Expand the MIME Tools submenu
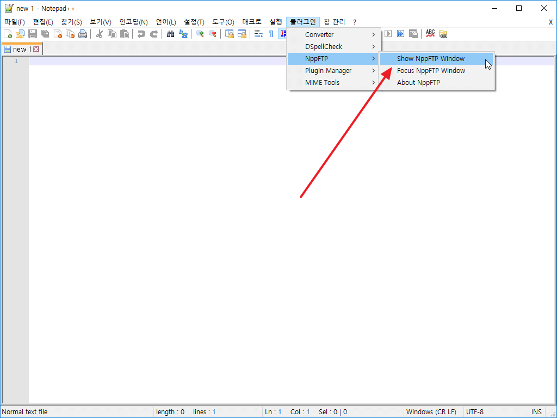Screen dimensions: 557x418 click(x=334, y=83)
